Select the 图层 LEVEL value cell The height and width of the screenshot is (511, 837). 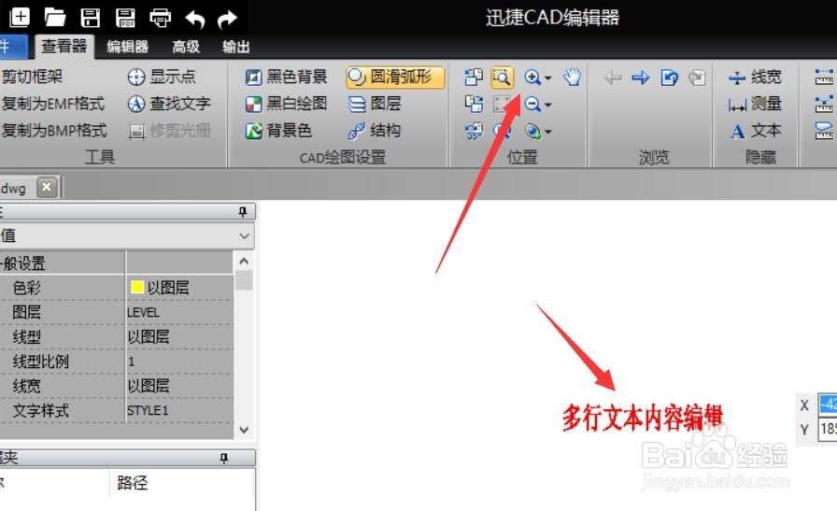[x=179, y=312]
